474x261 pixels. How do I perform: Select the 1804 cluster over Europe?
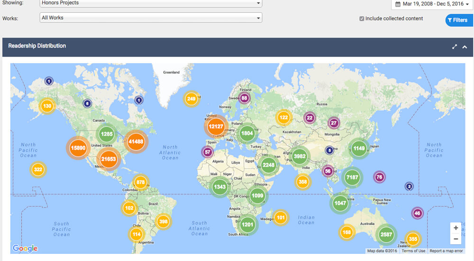click(247, 133)
